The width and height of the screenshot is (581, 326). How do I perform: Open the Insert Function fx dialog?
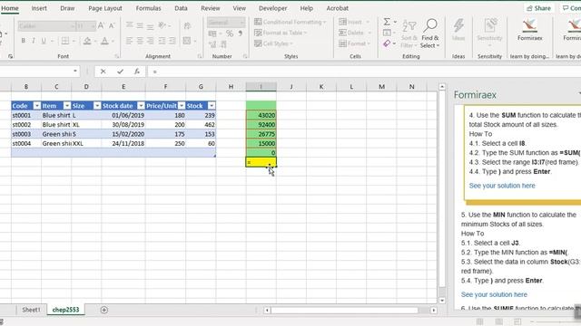point(137,72)
